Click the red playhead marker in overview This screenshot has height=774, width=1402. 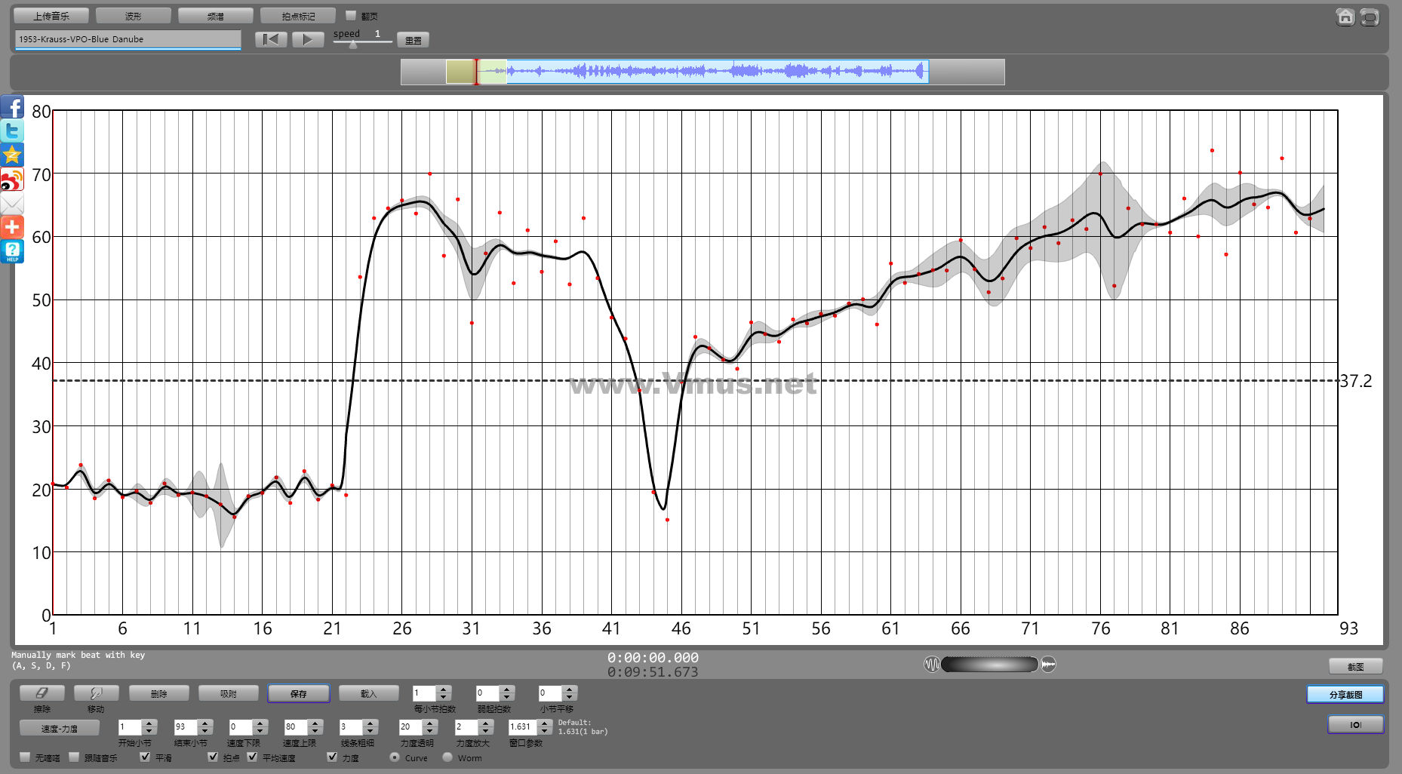476,72
